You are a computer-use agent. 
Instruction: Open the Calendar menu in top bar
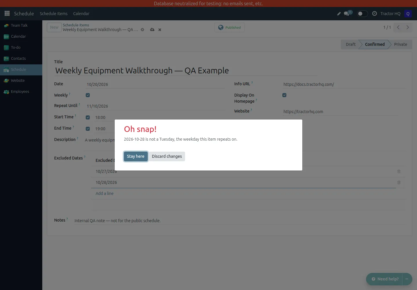(81, 14)
